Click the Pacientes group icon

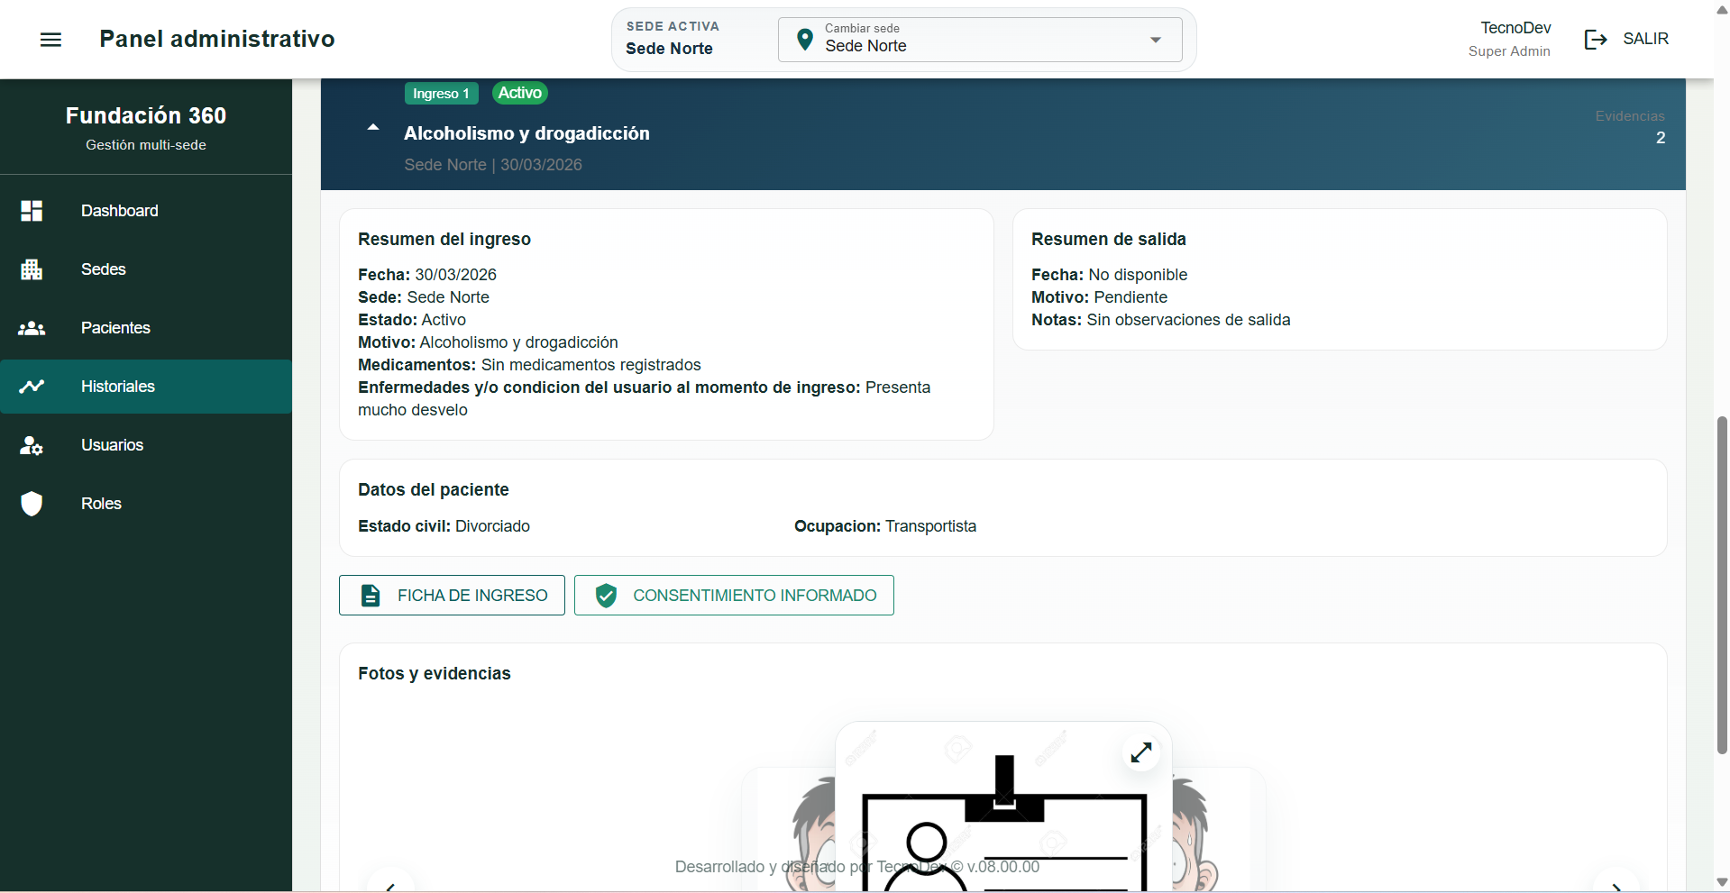(x=32, y=328)
